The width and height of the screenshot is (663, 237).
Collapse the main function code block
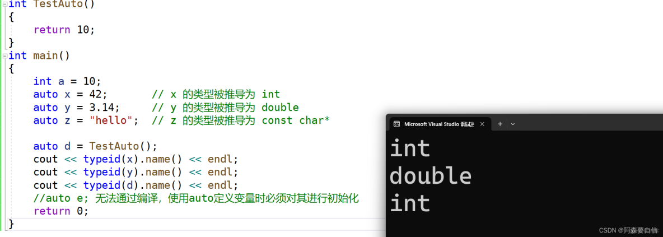pyautogui.click(x=4, y=55)
